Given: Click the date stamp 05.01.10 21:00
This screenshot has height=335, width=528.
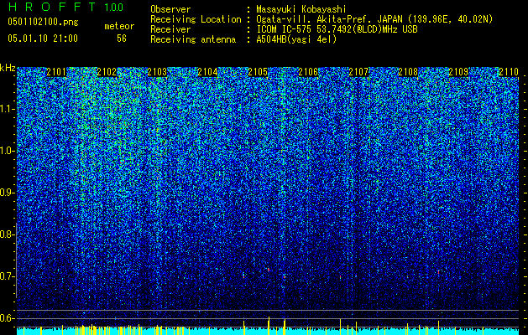Looking at the screenshot, I should 43,39.
